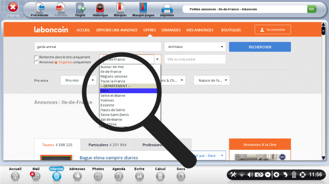
Task: Tick the Annonces Urgentes uniquement checkbox
Action: point(36,63)
